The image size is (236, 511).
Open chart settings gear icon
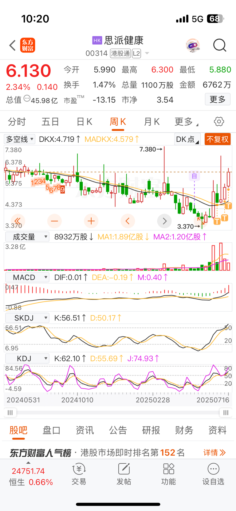(x=219, y=122)
